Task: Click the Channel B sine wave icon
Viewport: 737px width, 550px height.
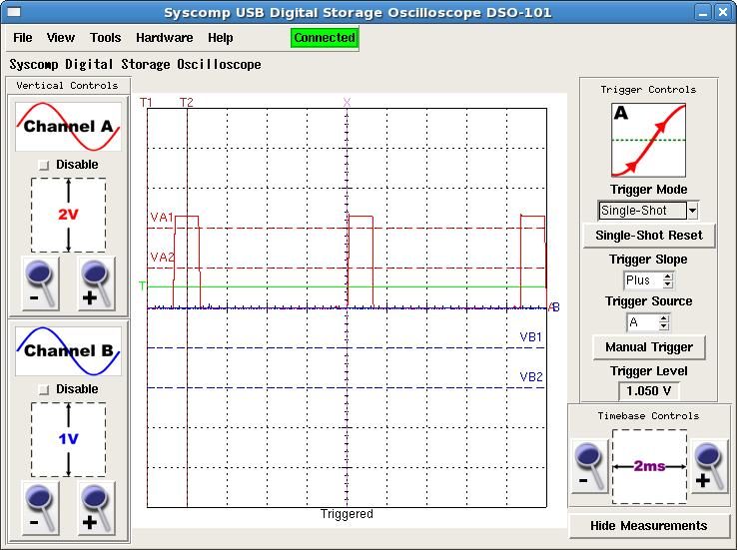Action: tap(68, 351)
